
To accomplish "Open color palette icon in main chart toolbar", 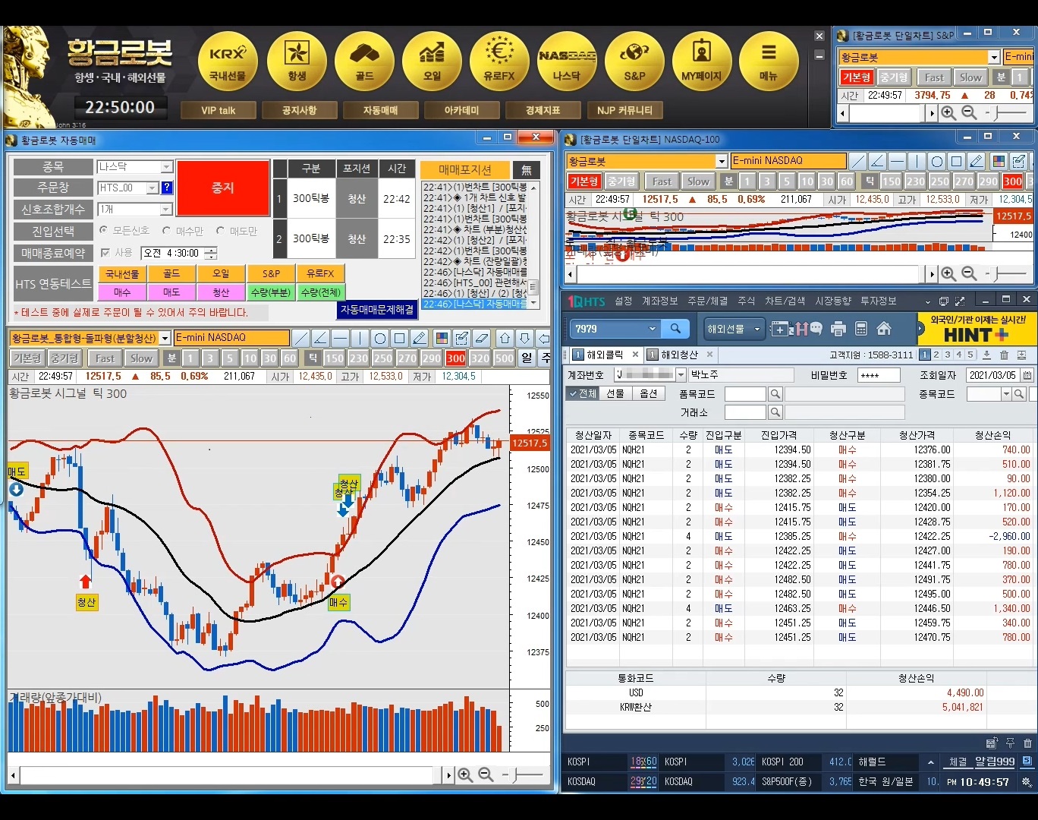I will [x=441, y=338].
